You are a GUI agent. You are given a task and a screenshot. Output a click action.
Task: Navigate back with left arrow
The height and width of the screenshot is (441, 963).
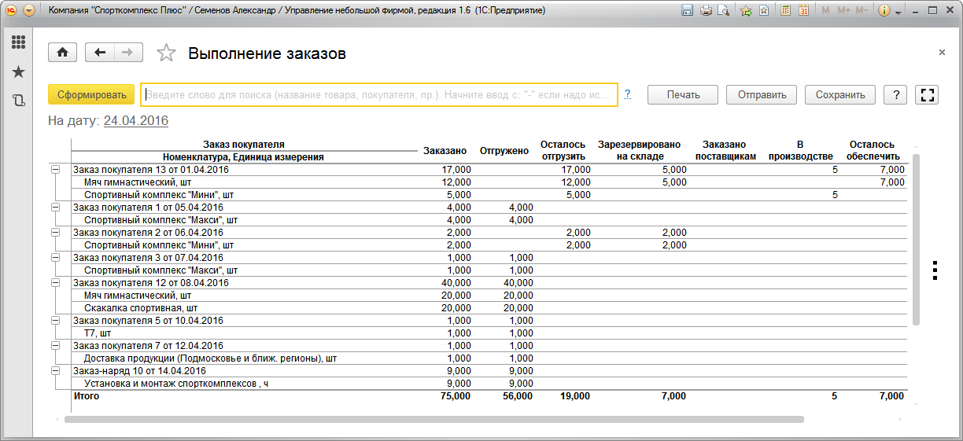(x=100, y=53)
